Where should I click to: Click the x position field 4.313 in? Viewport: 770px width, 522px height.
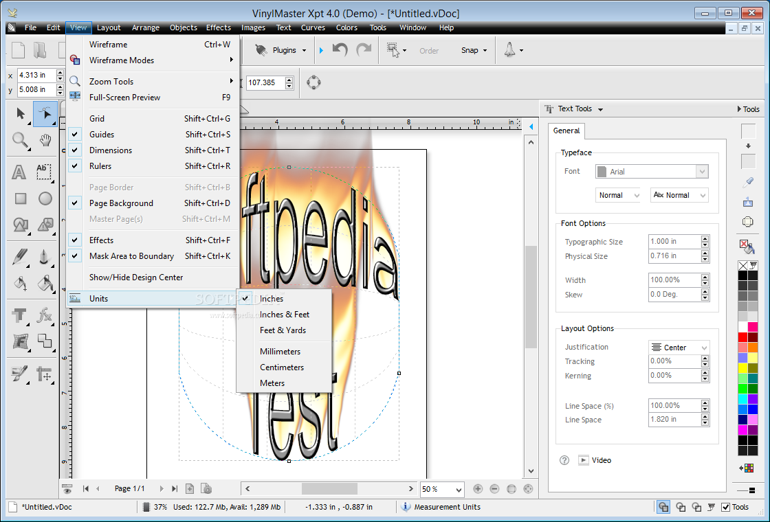pyautogui.click(x=36, y=75)
